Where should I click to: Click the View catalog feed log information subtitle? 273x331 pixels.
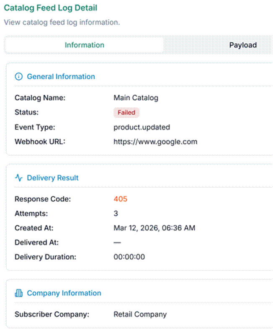pos(62,22)
